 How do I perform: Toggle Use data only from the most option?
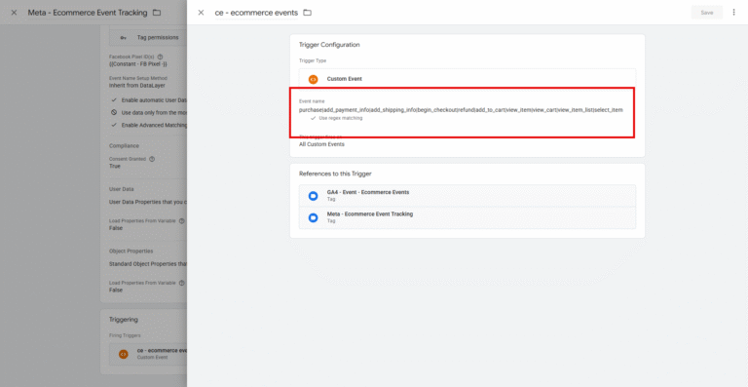coord(114,113)
